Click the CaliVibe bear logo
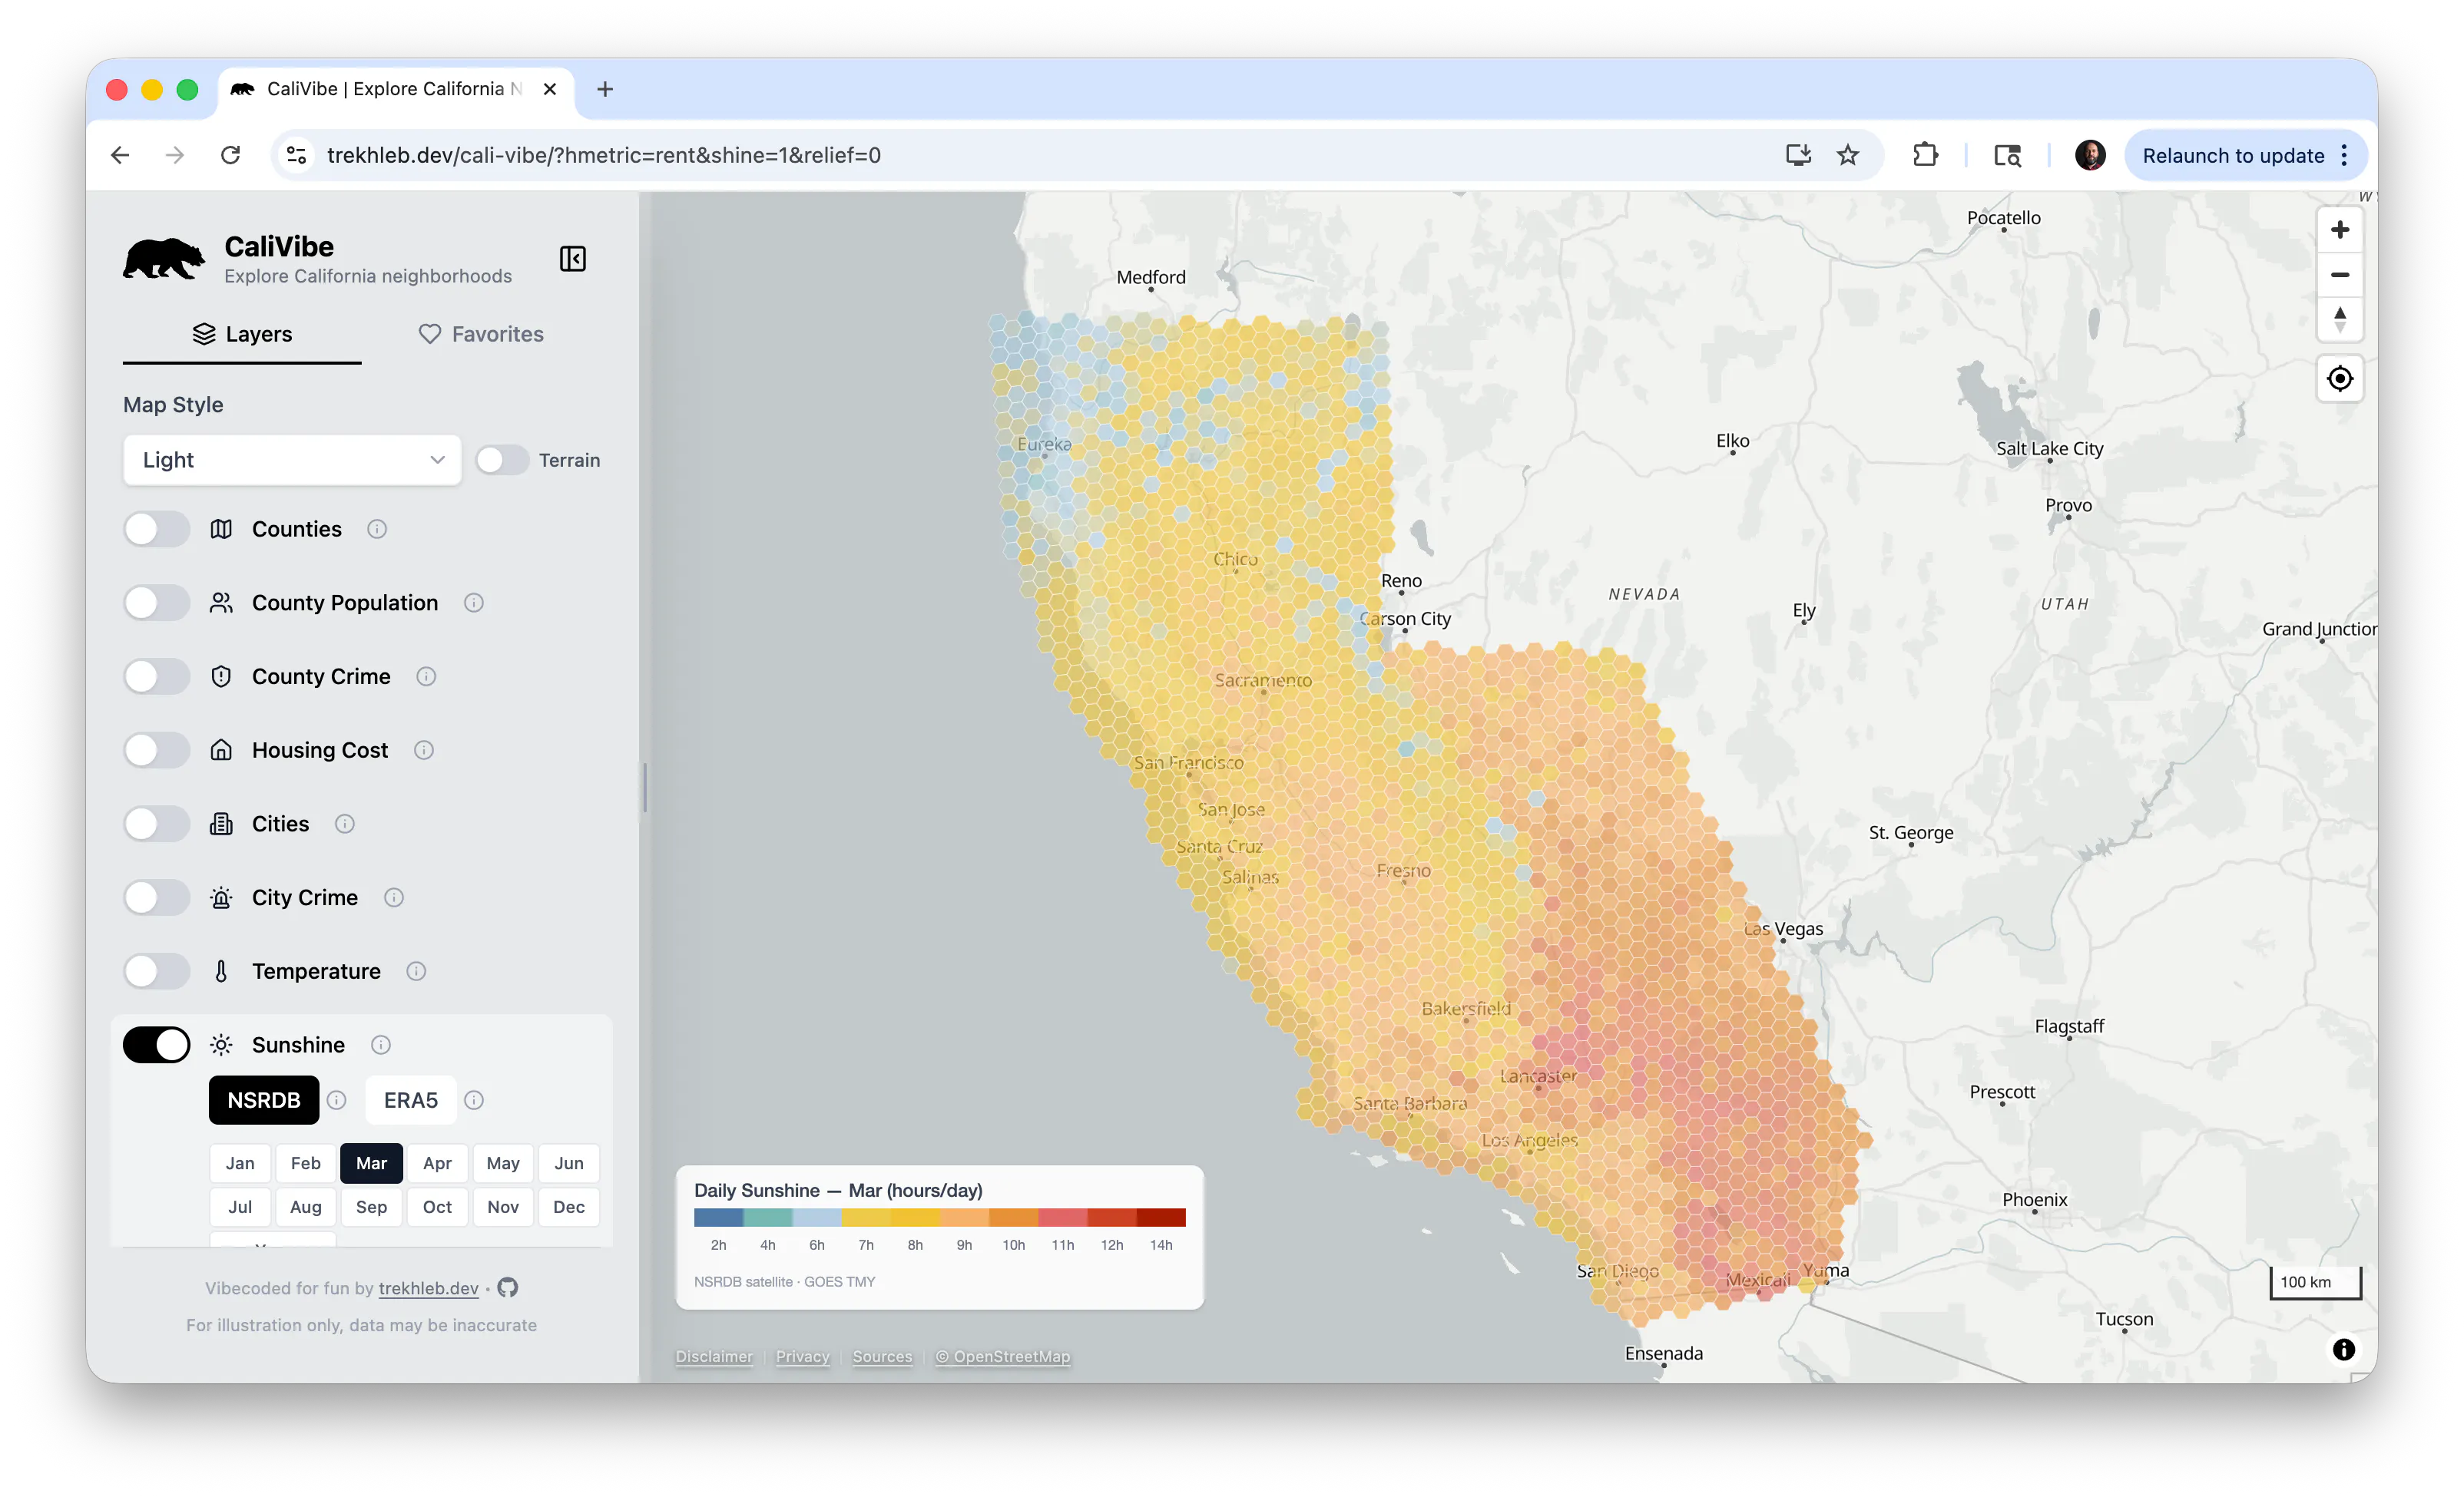This screenshot has width=2464, height=1497. pyautogui.click(x=164, y=259)
